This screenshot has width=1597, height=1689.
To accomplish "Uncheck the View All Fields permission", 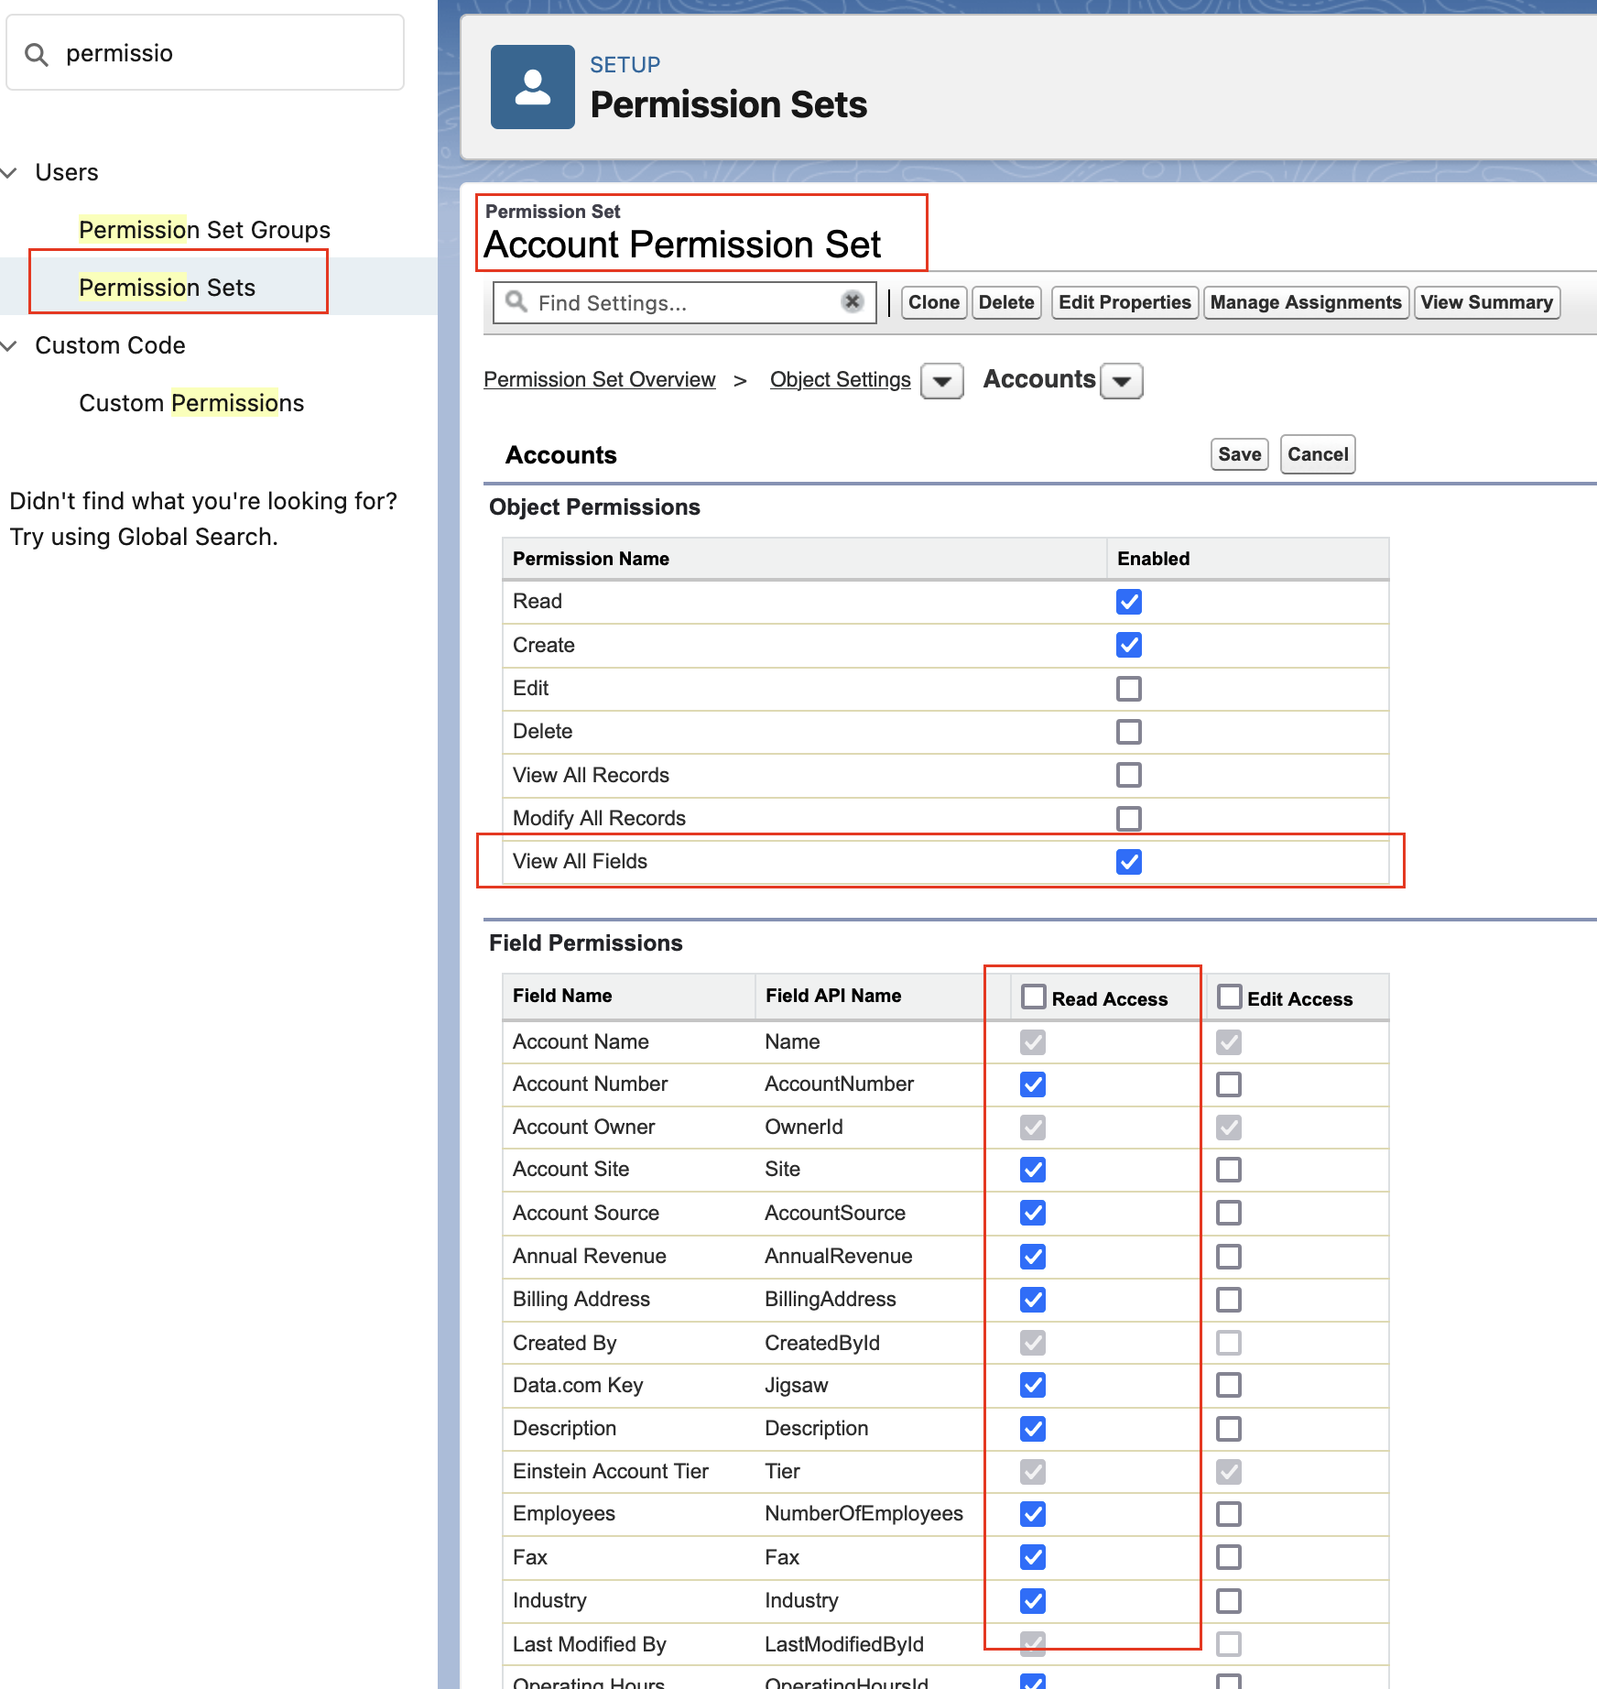I will point(1129,861).
